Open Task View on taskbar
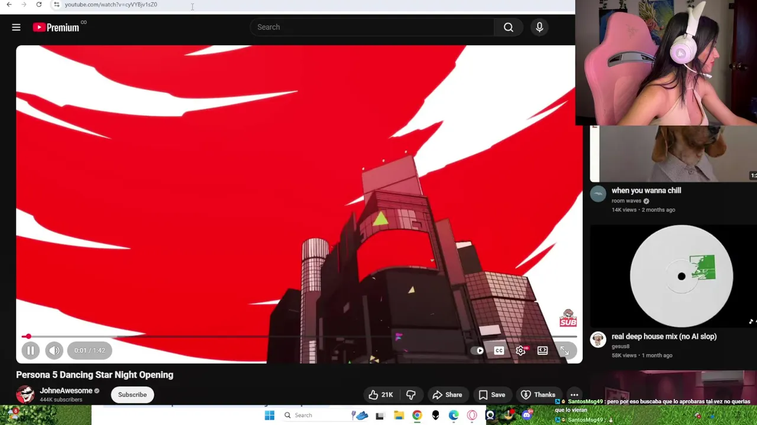The height and width of the screenshot is (425, 757). coord(380,416)
